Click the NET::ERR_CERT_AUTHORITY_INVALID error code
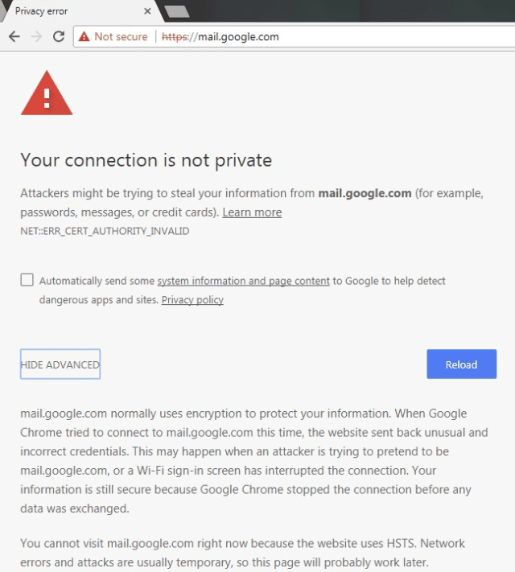This screenshot has width=515, height=572. pyautogui.click(x=105, y=231)
